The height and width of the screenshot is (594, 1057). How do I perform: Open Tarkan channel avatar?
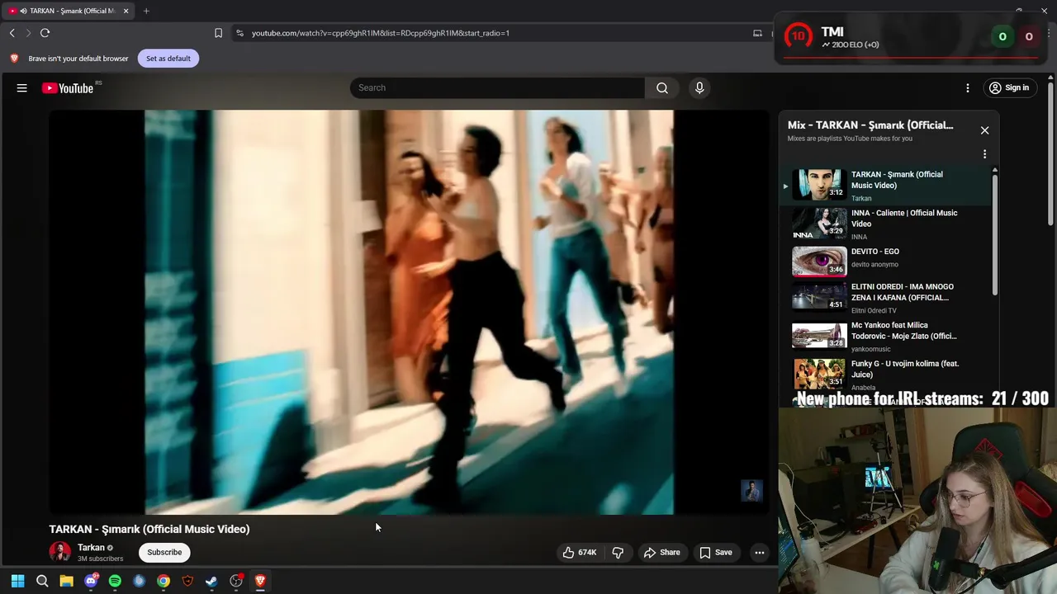[x=59, y=552]
